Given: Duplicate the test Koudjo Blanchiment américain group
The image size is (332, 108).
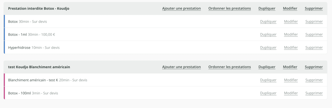Looking at the screenshot, I should (x=267, y=67).
